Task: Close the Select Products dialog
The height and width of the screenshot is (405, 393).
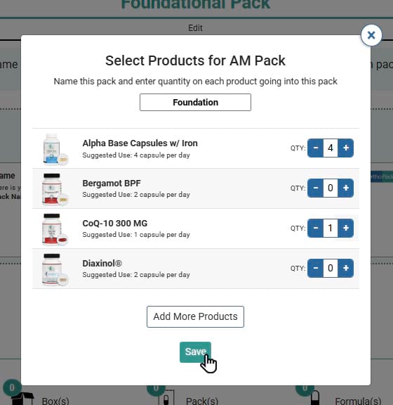Action: click(x=371, y=35)
